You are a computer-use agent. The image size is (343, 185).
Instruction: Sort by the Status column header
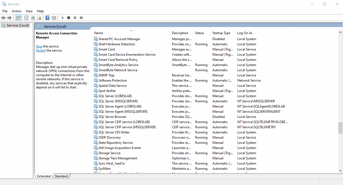(200, 33)
